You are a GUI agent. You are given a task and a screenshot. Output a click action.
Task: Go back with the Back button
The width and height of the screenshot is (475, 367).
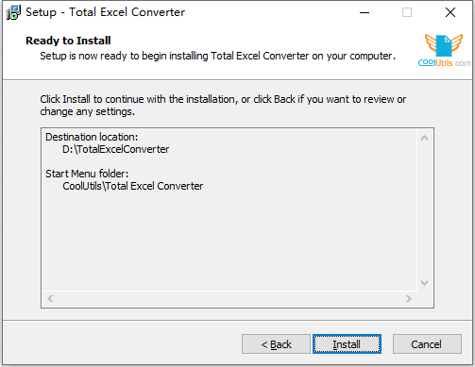click(x=276, y=344)
